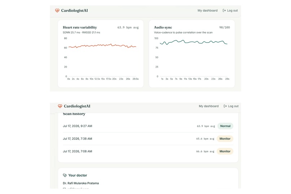Click the SDNN 25.7 ms RMSSD 21.1 ms line
This screenshot has width=291, height=194.
click(x=82, y=33)
